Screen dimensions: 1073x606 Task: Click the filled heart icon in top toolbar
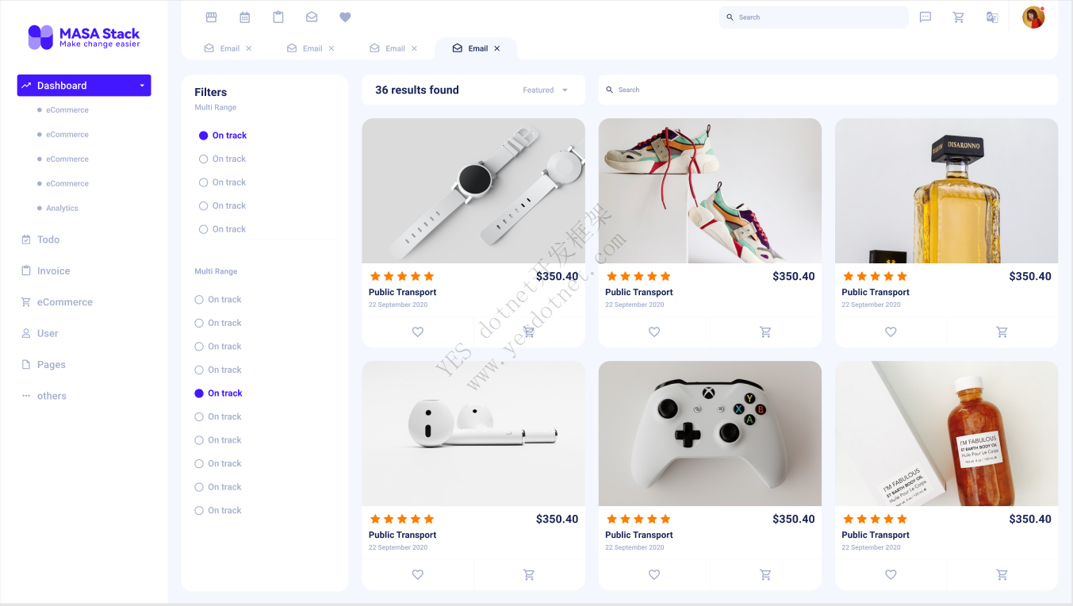(x=345, y=17)
